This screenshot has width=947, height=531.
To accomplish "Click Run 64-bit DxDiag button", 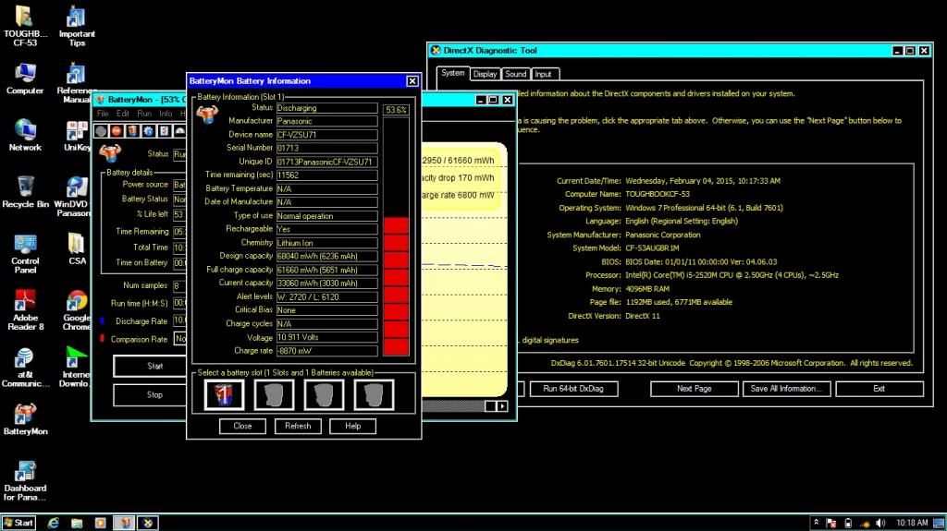I will pyautogui.click(x=573, y=389).
